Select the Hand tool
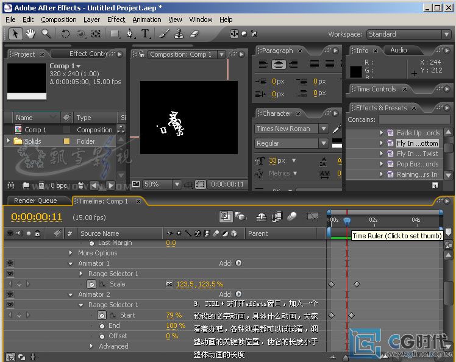 coord(30,34)
